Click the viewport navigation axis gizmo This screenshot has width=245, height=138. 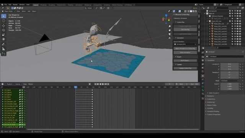pyautogui.click(x=166, y=19)
